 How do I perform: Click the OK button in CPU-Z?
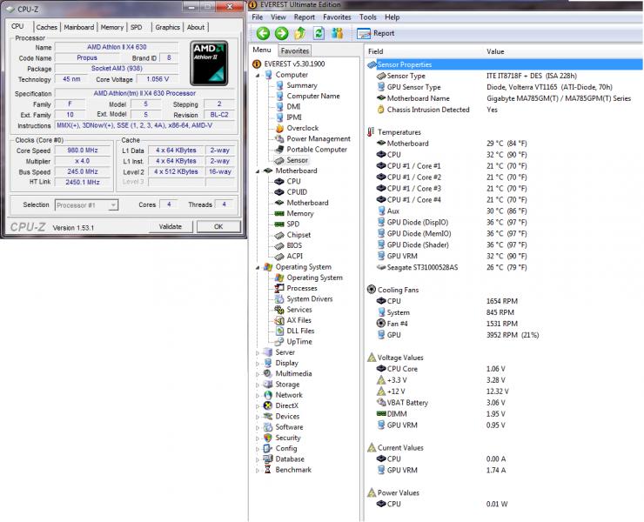click(218, 227)
